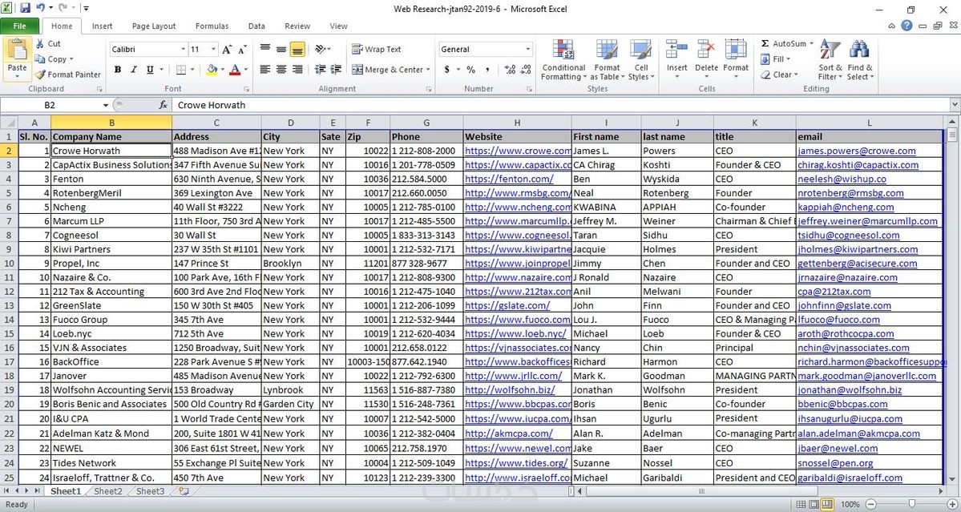
Task: Toggle Underline formatting
Action: [x=150, y=70]
